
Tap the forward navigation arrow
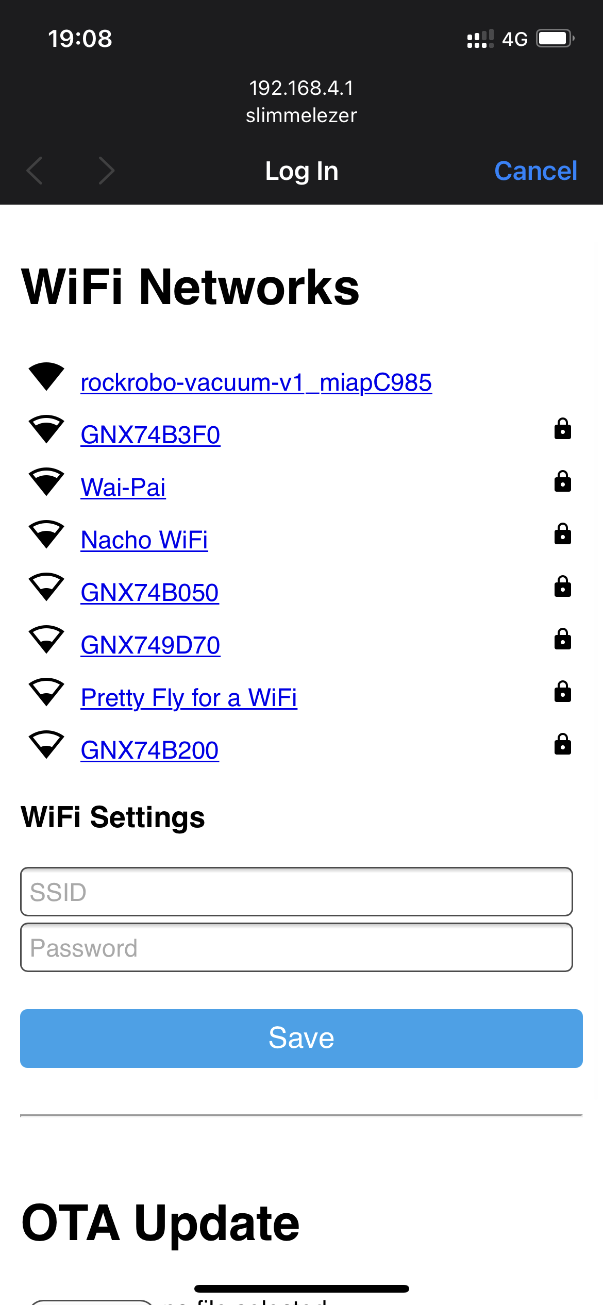point(106,171)
